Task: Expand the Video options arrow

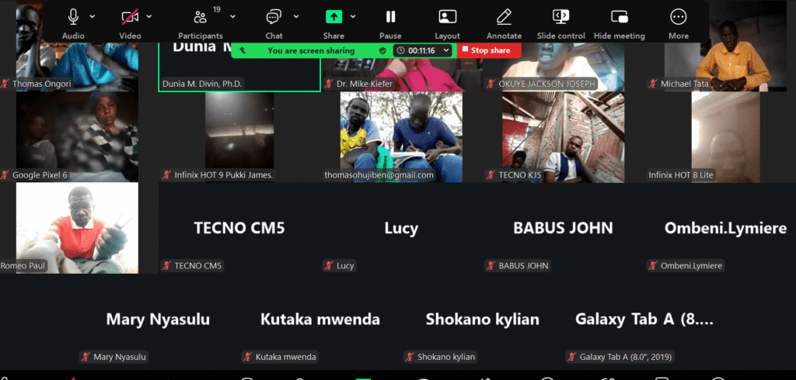Action: point(149,16)
